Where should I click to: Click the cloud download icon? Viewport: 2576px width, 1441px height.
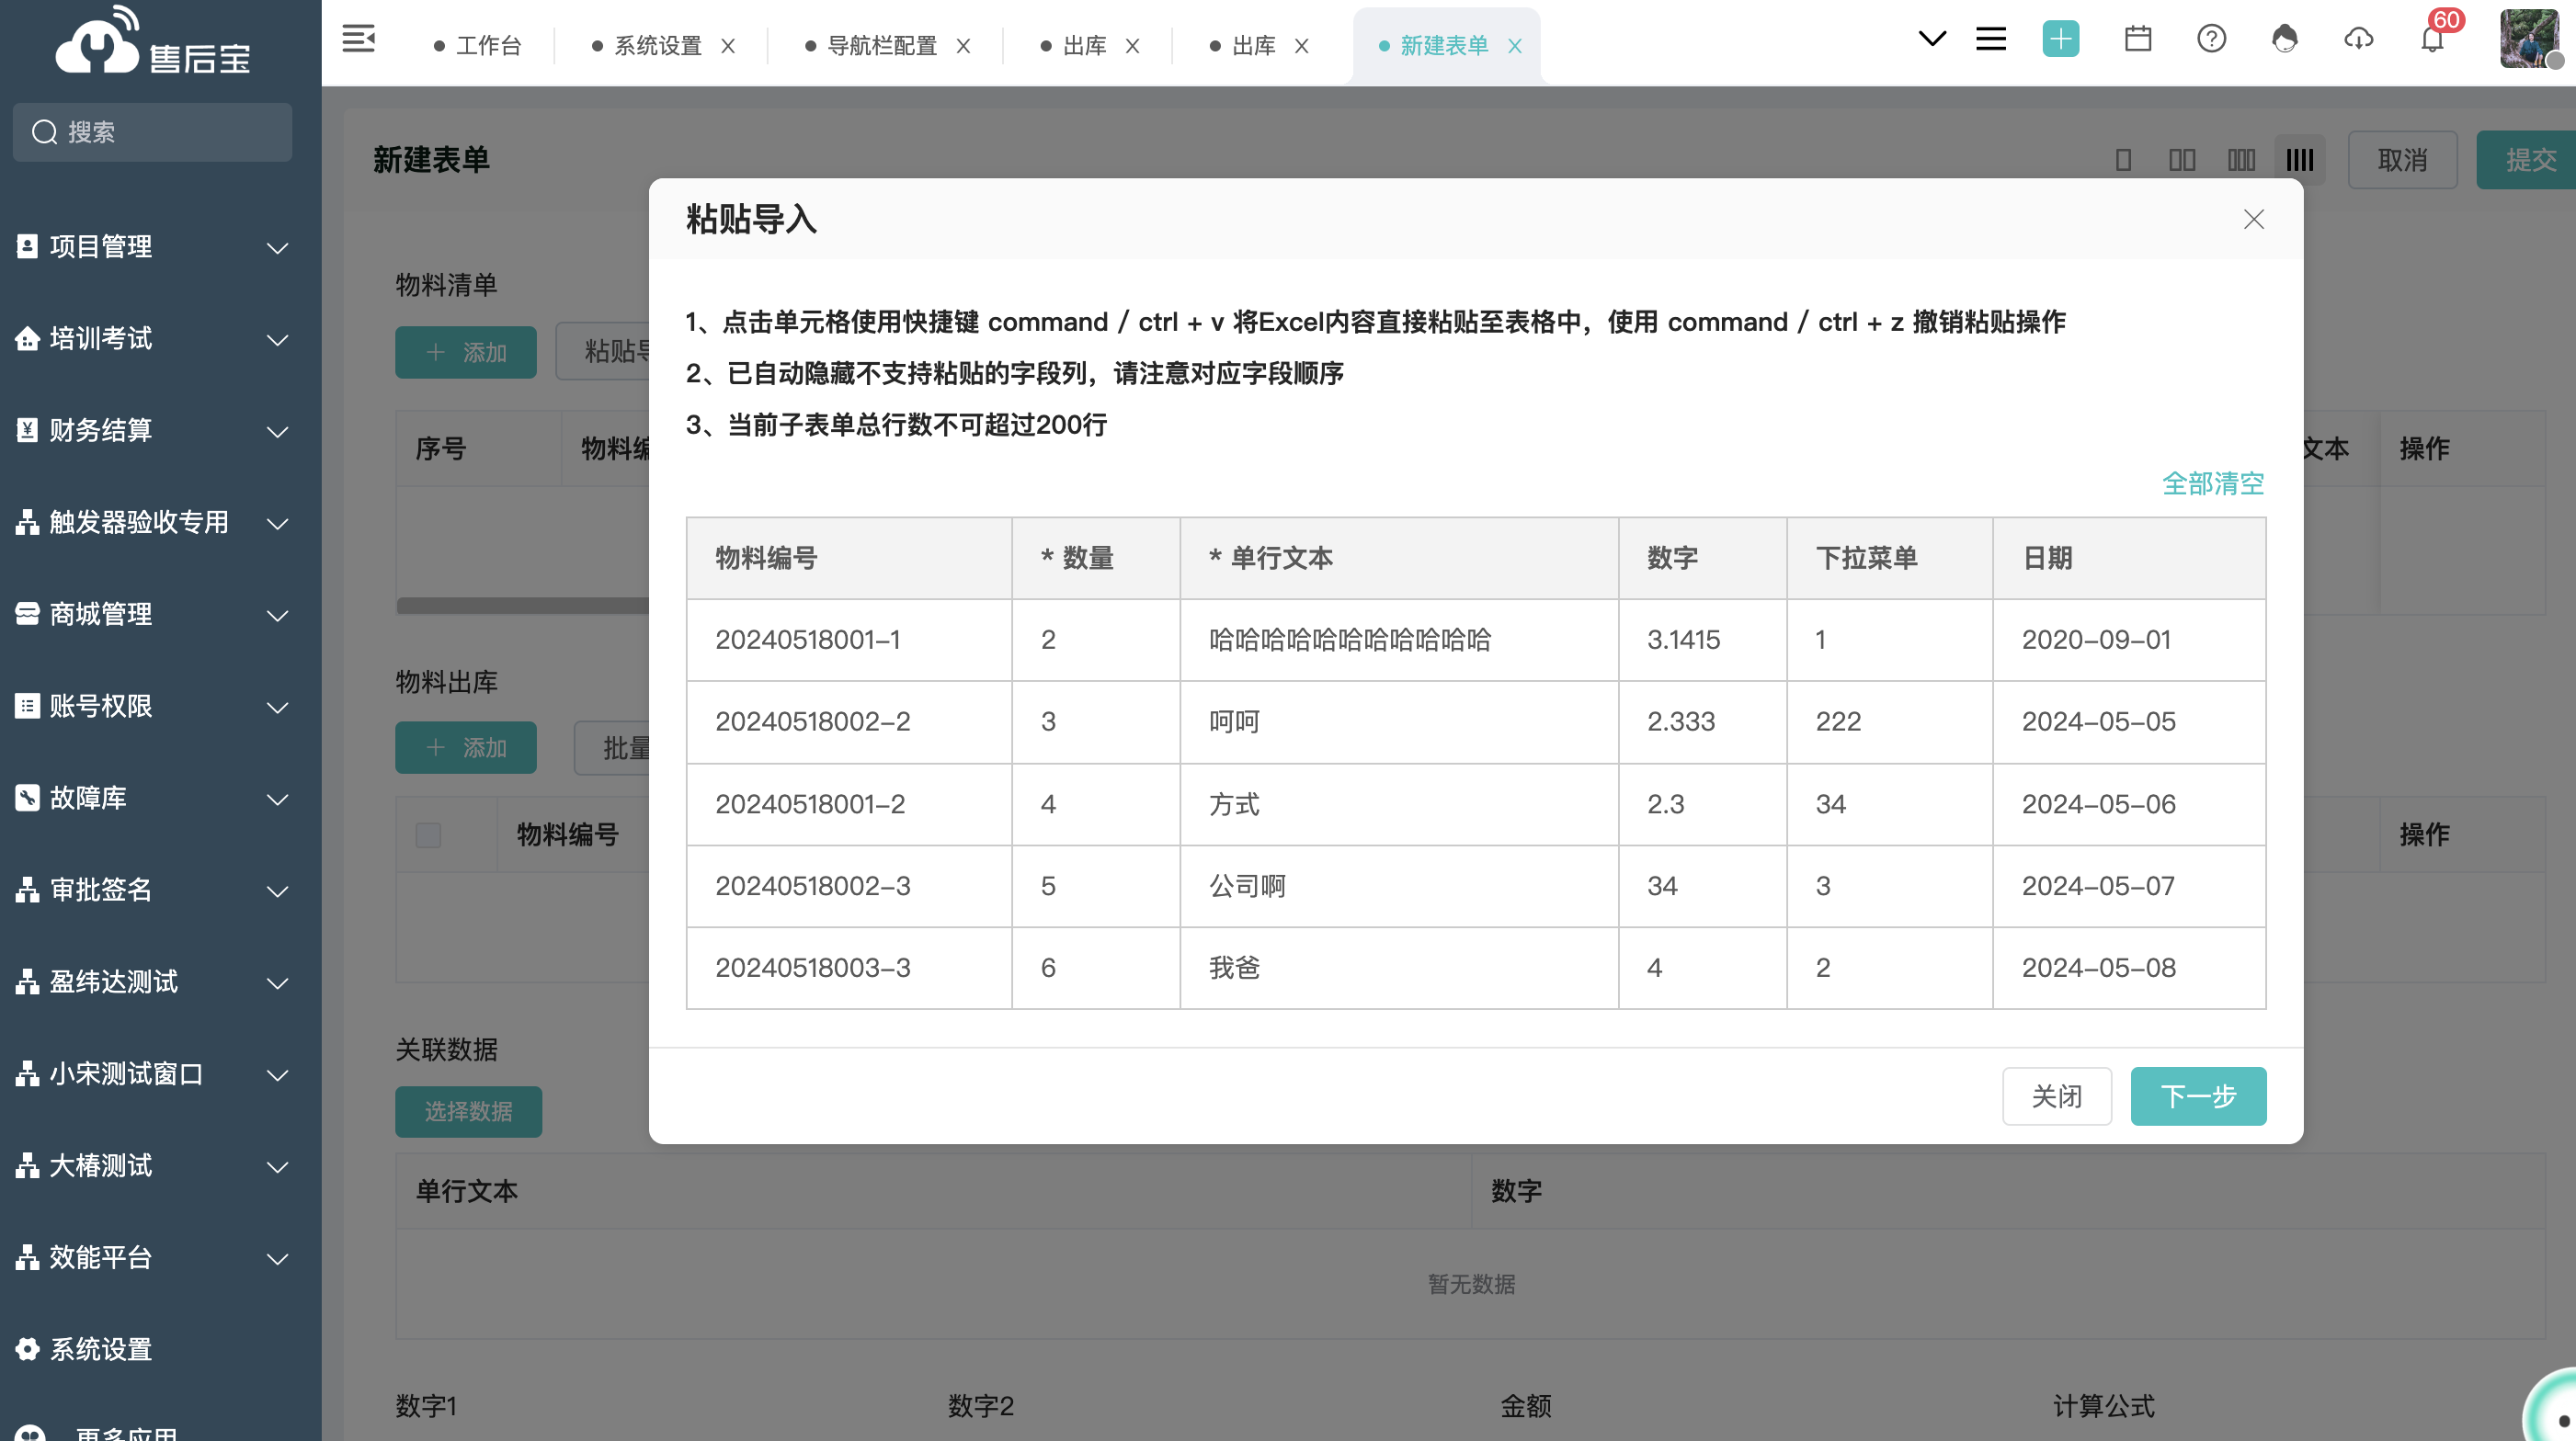pos(2358,40)
